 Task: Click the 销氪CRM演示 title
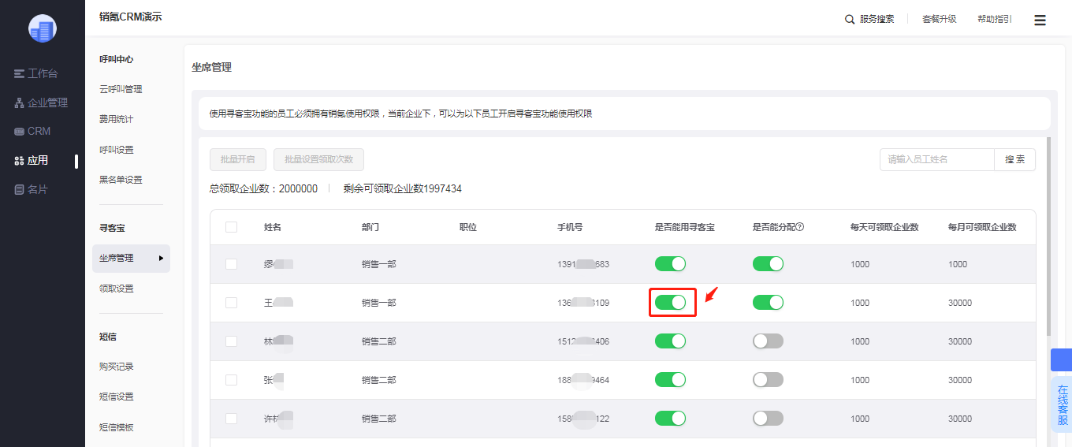pyautogui.click(x=131, y=17)
